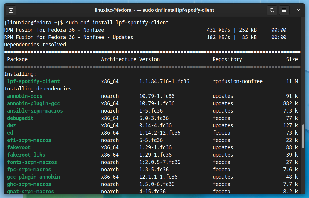309x198 pixels.
Task: Click version 0.14-4.fc36
Action: (x=155, y=125)
